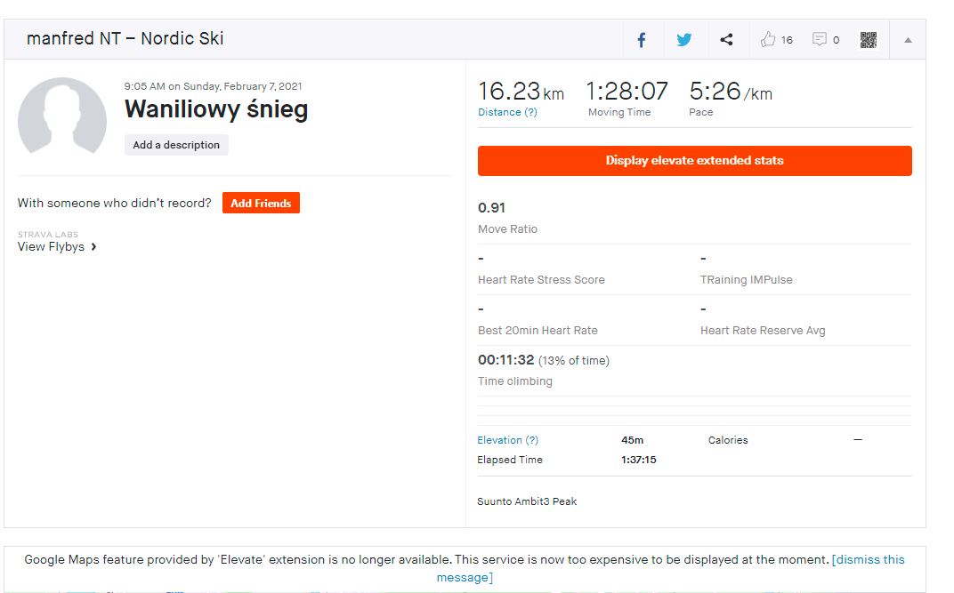Click the Distance (?) help link

click(507, 113)
